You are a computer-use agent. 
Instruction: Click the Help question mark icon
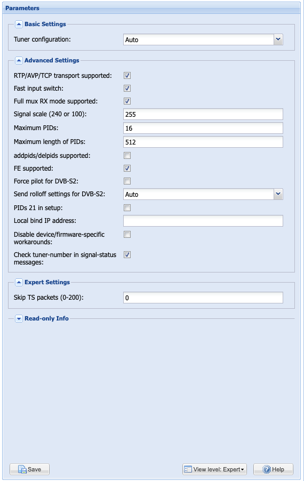coord(267,469)
